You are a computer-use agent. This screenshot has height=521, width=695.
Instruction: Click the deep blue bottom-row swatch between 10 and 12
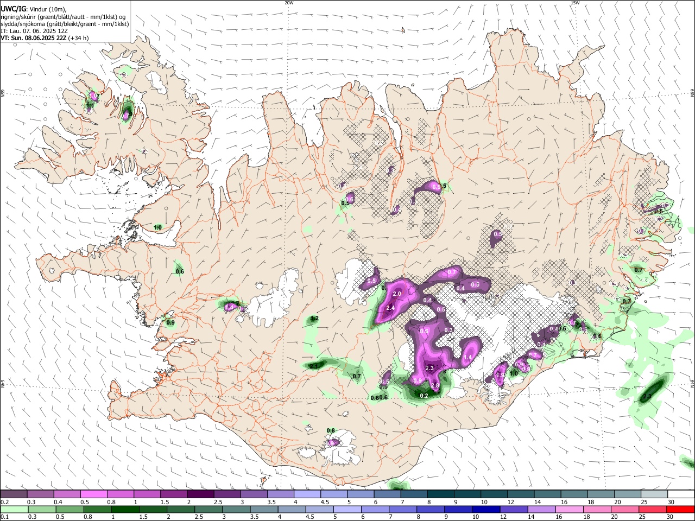[485, 510]
